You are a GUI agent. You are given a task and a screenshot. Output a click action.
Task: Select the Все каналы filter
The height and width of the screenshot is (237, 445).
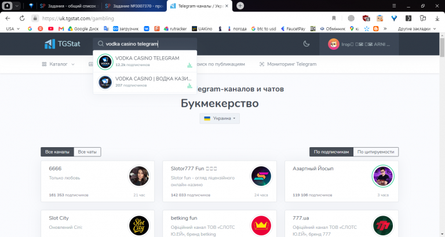(x=57, y=152)
